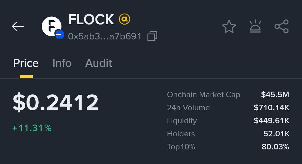Tap the blue chain badge on logo

60,34
